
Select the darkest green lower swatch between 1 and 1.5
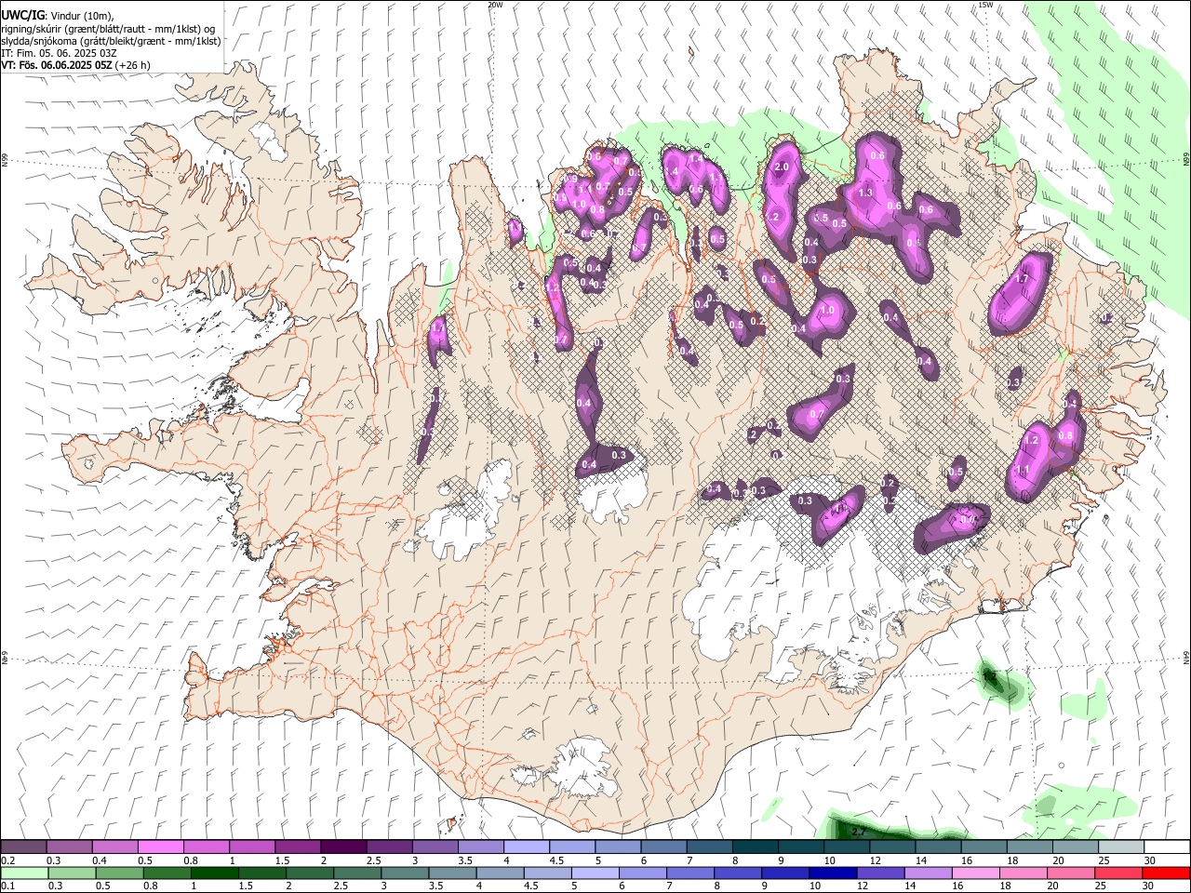(x=215, y=873)
